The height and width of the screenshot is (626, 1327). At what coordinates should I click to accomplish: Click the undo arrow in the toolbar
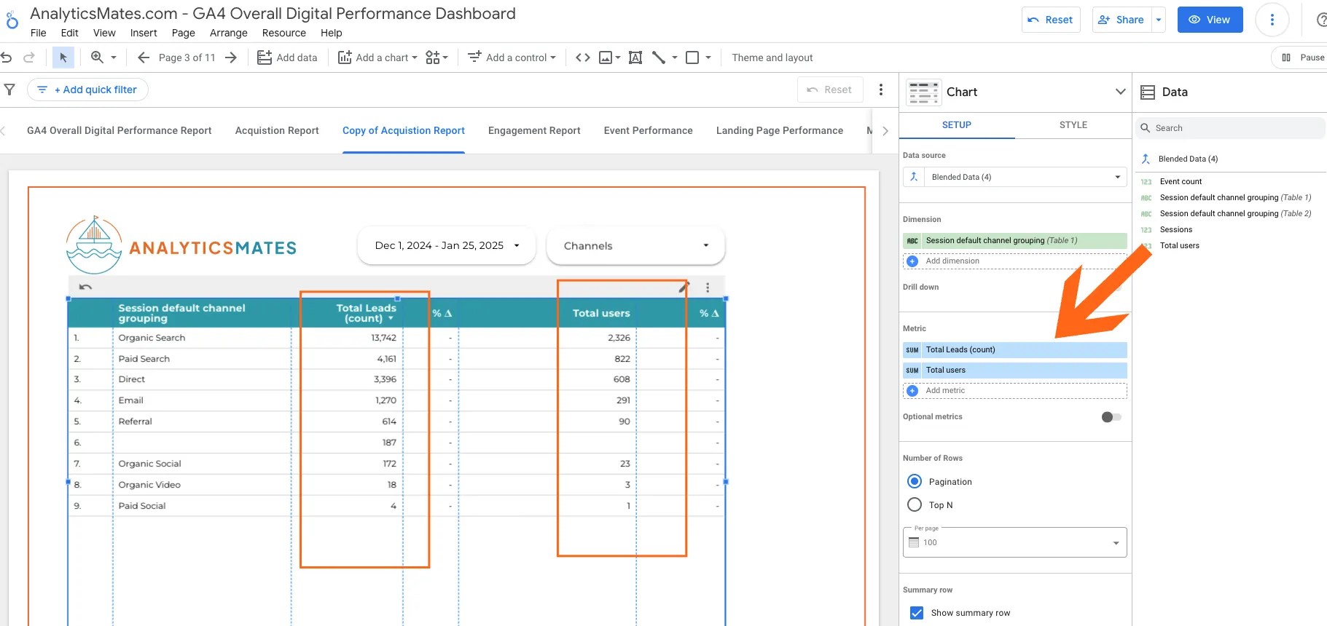(x=7, y=58)
